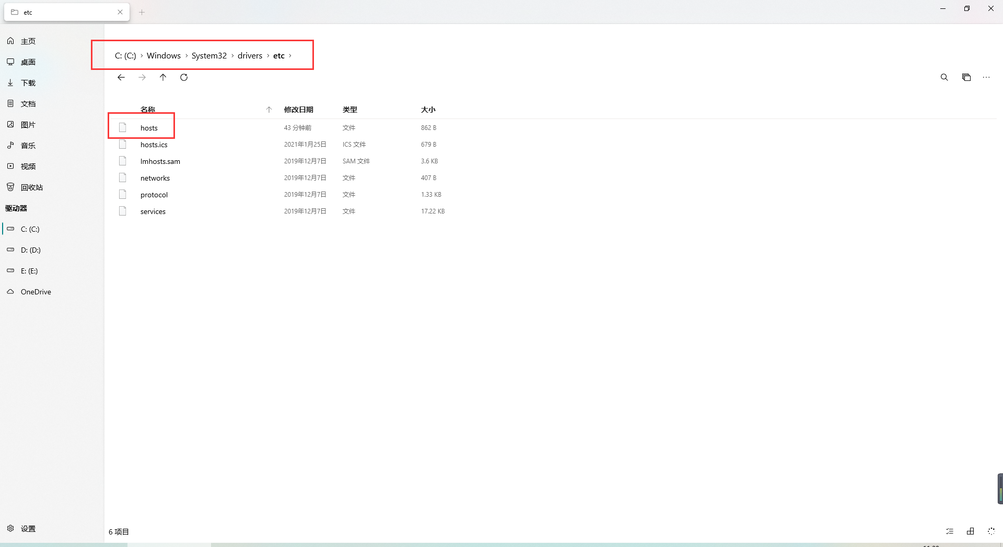The width and height of the screenshot is (1003, 547).
Task: Expand chevron after Windows breadcrumb
Action: pyautogui.click(x=186, y=56)
